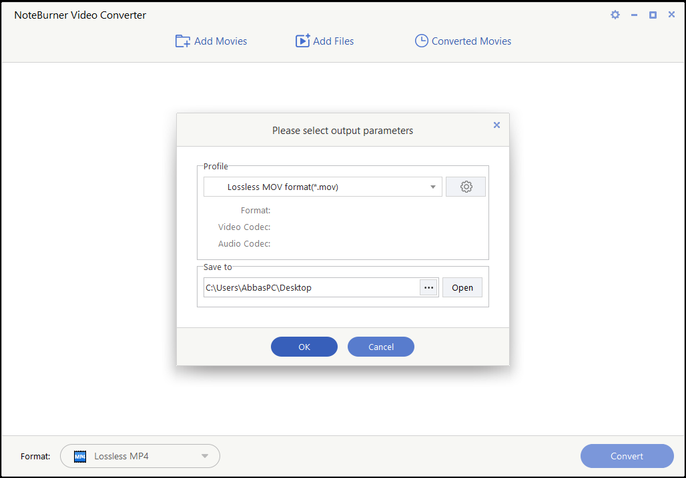Close the output parameters dialog
This screenshot has height=478, width=686.
[x=496, y=125]
